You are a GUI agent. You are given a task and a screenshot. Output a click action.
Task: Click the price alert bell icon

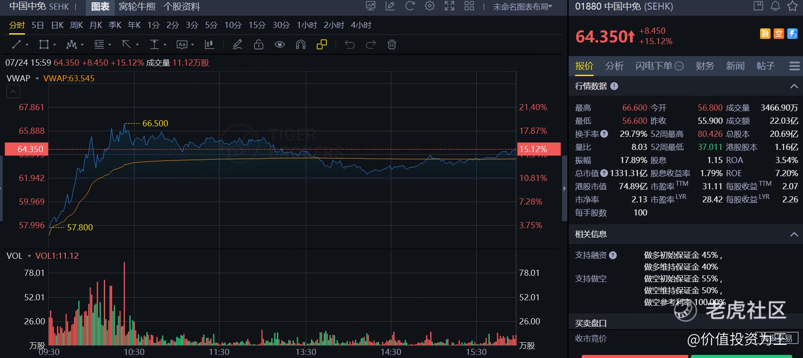point(775,6)
